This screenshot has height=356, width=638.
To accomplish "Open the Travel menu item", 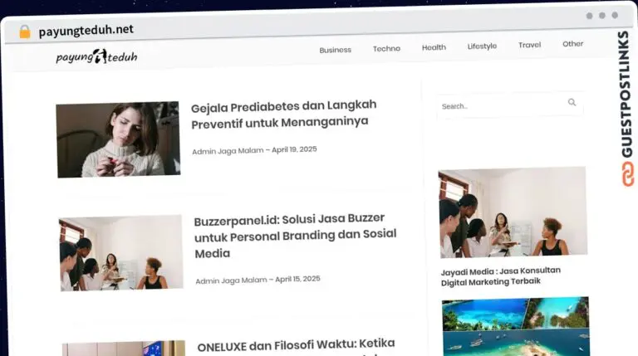I will pos(529,45).
